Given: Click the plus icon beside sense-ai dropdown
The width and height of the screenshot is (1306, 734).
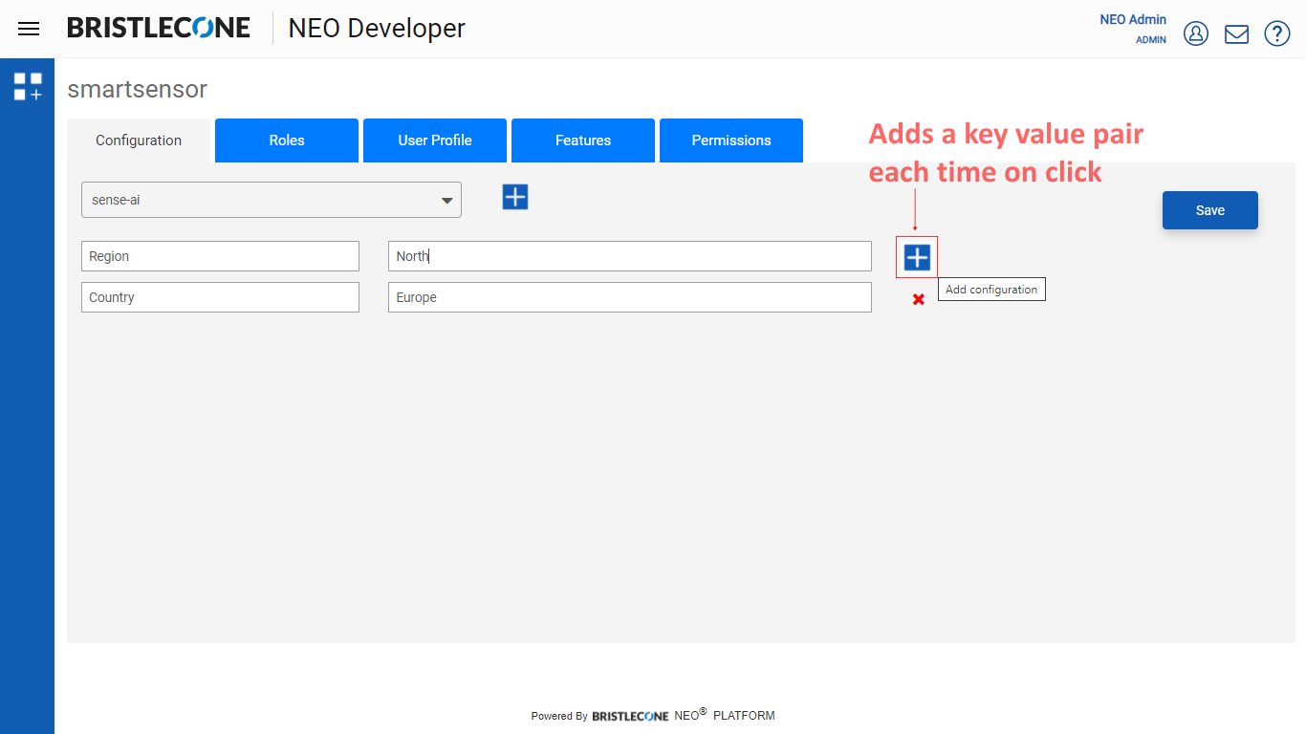Looking at the screenshot, I should pyautogui.click(x=515, y=197).
